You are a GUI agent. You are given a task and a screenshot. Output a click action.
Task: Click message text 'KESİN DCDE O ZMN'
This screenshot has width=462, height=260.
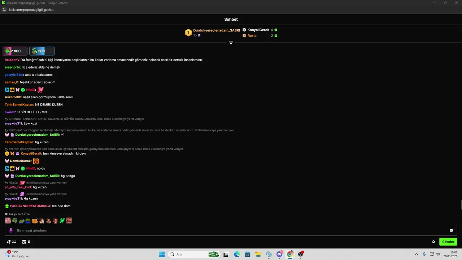click(32, 112)
